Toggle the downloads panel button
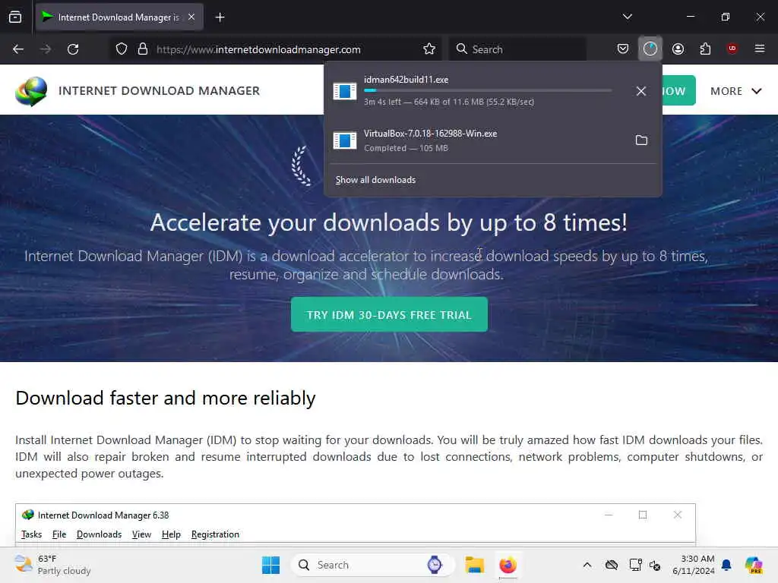The width and height of the screenshot is (778, 583). click(x=650, y=49)
